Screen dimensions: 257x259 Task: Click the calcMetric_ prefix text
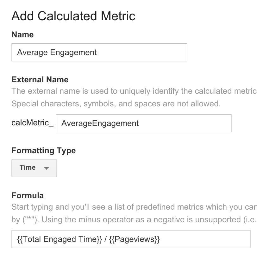32,123
